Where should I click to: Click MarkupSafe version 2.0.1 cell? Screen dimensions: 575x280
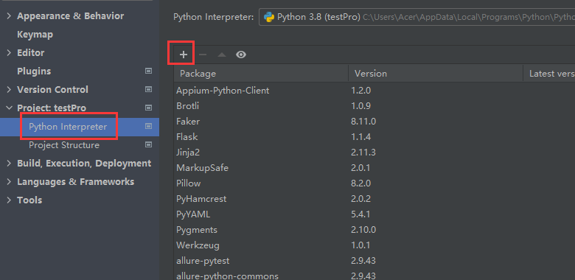tap(360, 168)
